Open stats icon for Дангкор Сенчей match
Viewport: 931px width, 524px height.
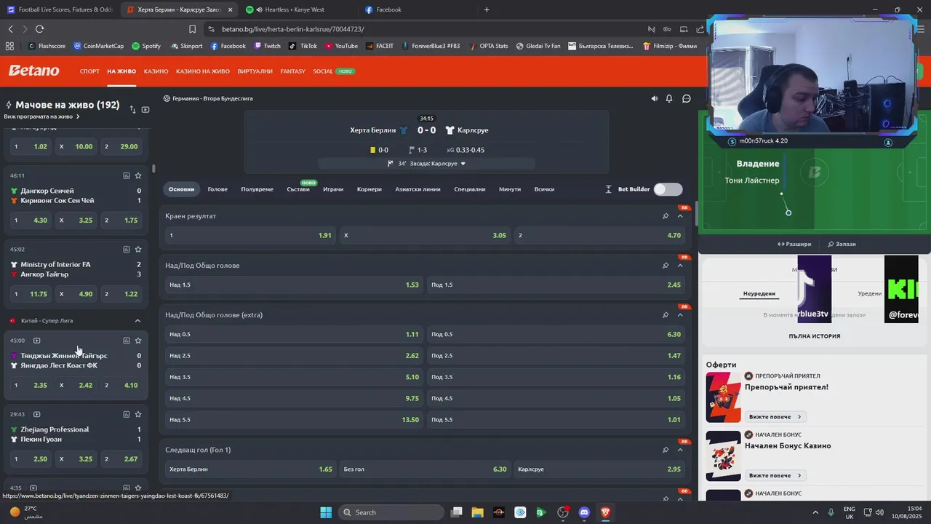[127, 175]
